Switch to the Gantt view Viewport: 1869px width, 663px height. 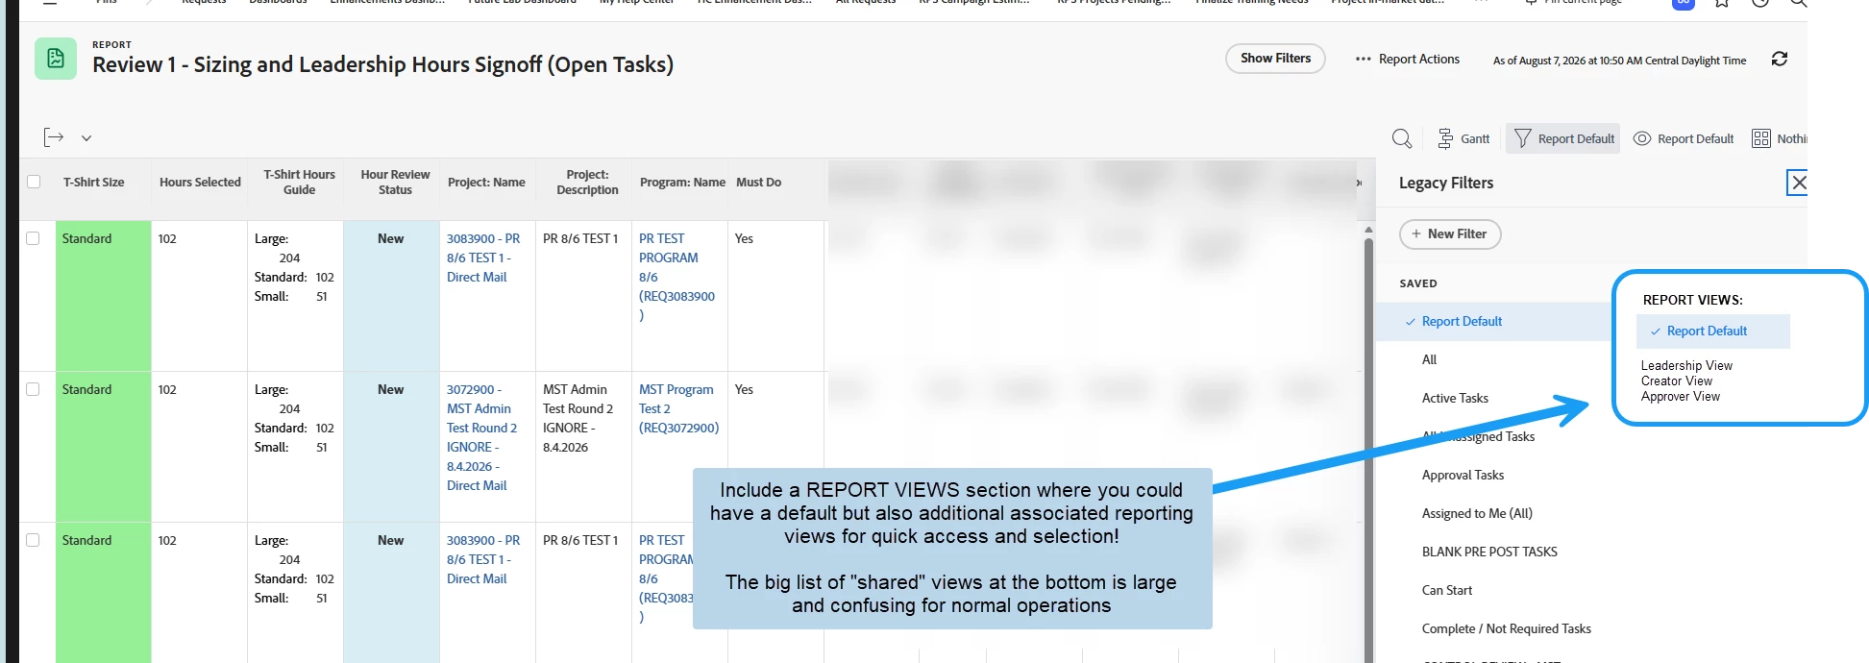click(x=1463, y=138)
